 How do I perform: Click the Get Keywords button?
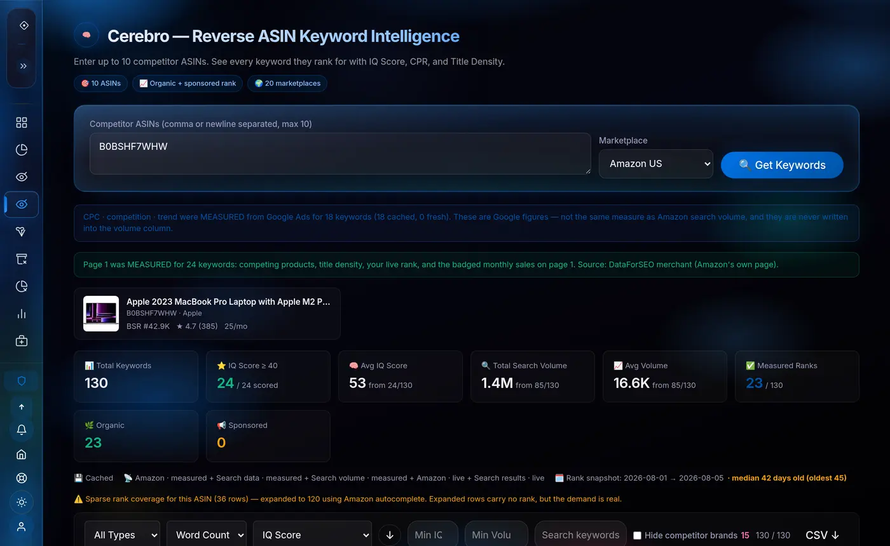tap(782, 165)
